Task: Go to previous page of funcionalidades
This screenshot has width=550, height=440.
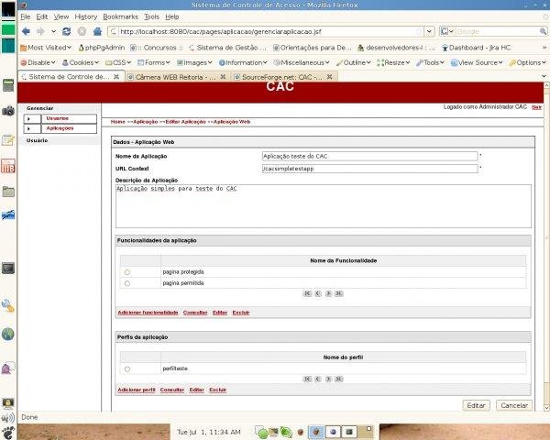Action: pos(317,293)
